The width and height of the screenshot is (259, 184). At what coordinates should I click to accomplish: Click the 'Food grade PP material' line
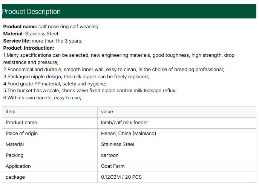(x=55, y=84)
